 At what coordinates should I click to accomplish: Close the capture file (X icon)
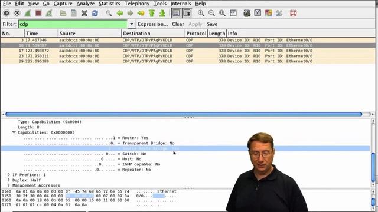point(84,13)
